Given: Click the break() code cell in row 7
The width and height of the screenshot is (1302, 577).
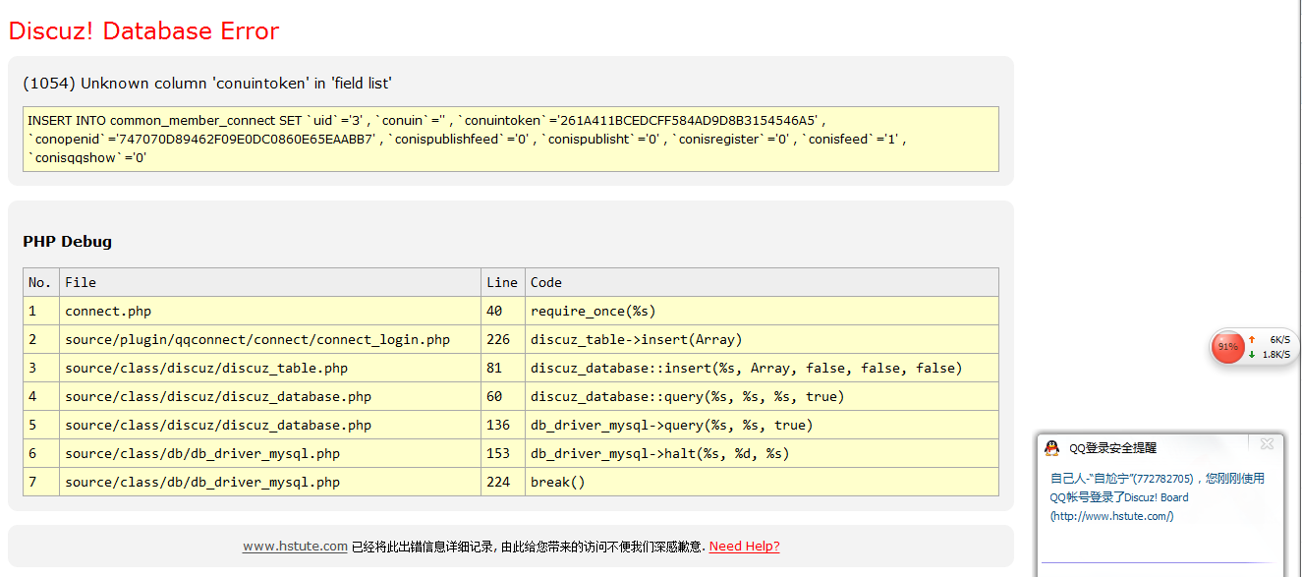Looking at the screenshot, I should [x=558, y=482].
